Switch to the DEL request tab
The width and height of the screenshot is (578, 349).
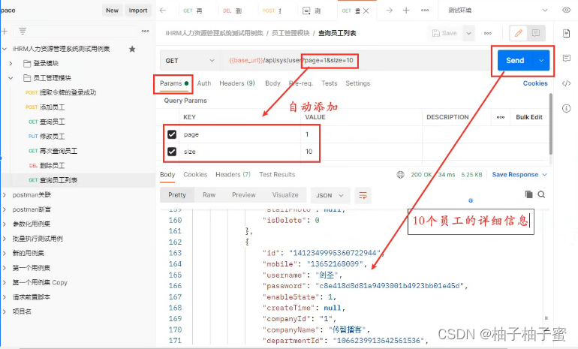[x=232, y=11]
